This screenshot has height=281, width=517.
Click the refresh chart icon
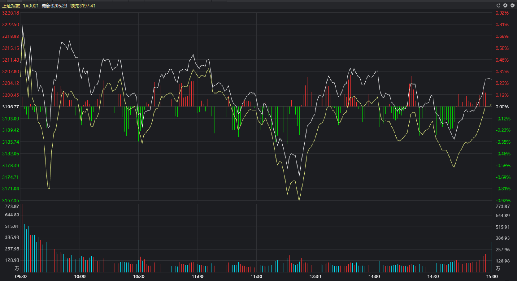click(498, 5)
